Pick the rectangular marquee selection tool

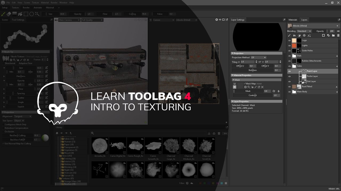[26, 14]
